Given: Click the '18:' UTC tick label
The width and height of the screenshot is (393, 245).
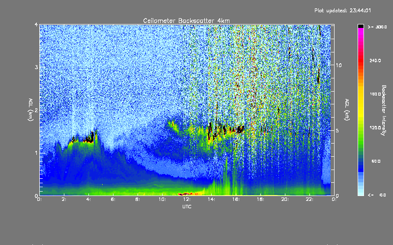Looking at the screenshot, I should point(261,199).
